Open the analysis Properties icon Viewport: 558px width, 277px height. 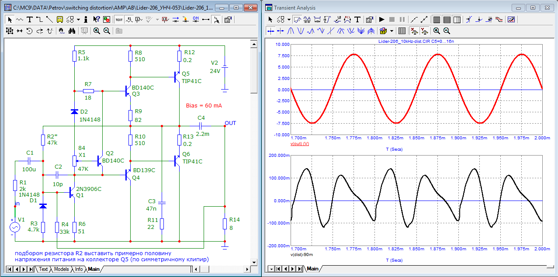click(369, 19)
